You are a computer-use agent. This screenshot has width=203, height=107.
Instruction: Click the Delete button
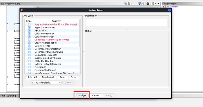click(68, 83)
